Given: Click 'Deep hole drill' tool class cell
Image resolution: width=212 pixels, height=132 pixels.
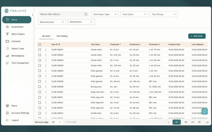Looking at the screenshot, I should coord(98,92).
